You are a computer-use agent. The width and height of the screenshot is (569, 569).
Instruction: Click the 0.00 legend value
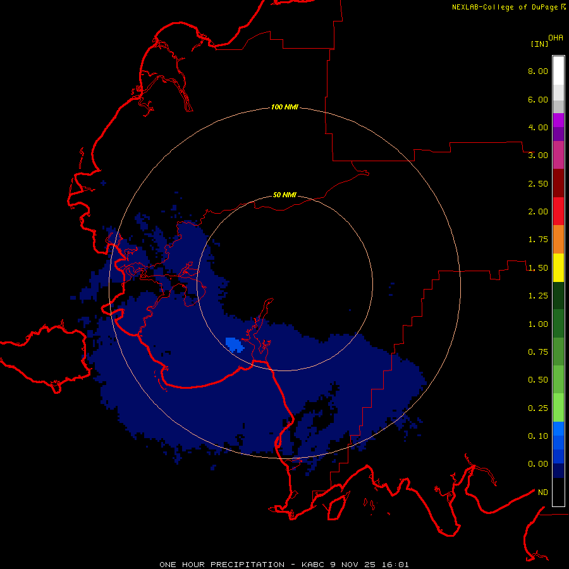(x=538, y=464)
